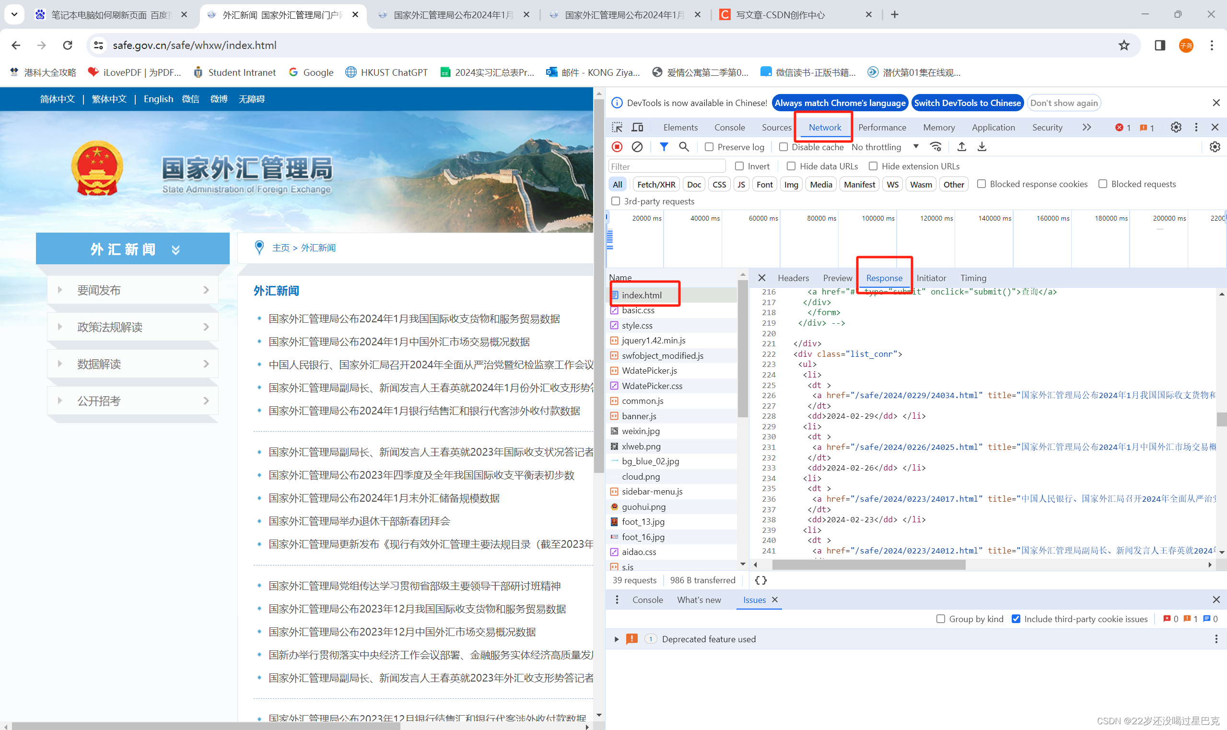Viewport: 1227px width, 730px height.
Task: Check the Hide extension URLs option
Action: pyautogui.click(x=874, y=166)
